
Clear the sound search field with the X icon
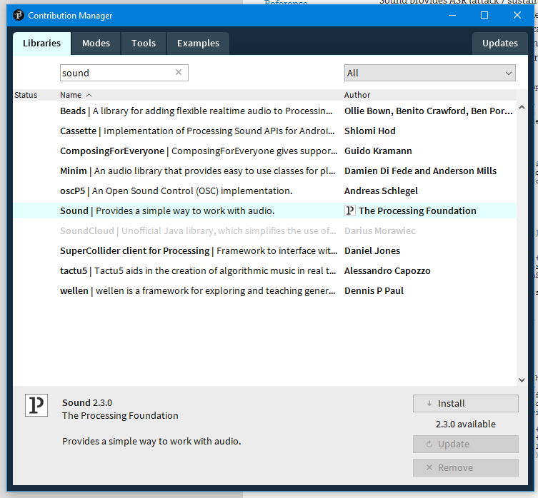coord(179,72)
